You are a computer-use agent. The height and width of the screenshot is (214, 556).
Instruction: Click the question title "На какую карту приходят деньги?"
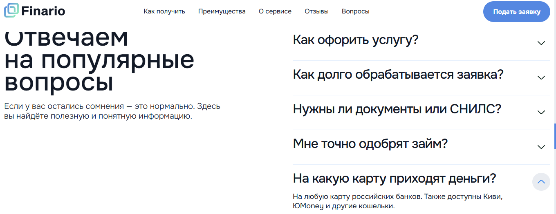click(x=395, y=179)
